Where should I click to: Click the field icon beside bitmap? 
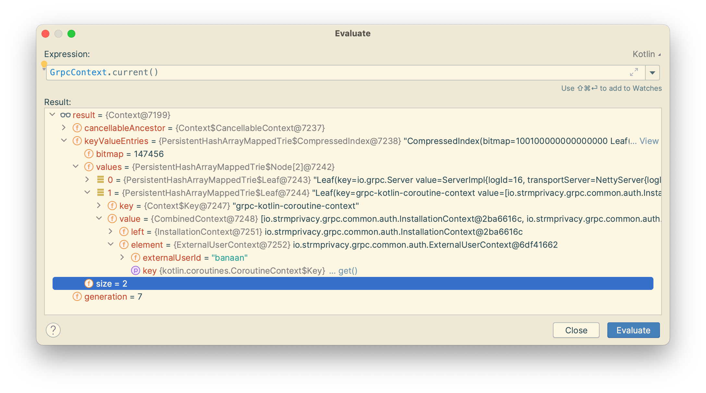click(x=89, y=154)
